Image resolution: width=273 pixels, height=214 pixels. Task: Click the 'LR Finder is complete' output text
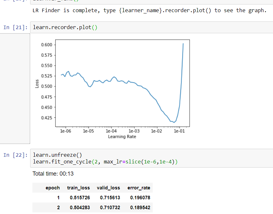(x=149, y=10)
